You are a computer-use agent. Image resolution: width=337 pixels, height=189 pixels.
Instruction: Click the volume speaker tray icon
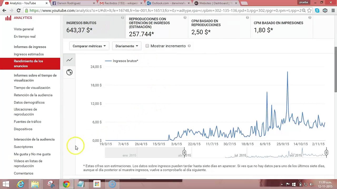point(311,184)
